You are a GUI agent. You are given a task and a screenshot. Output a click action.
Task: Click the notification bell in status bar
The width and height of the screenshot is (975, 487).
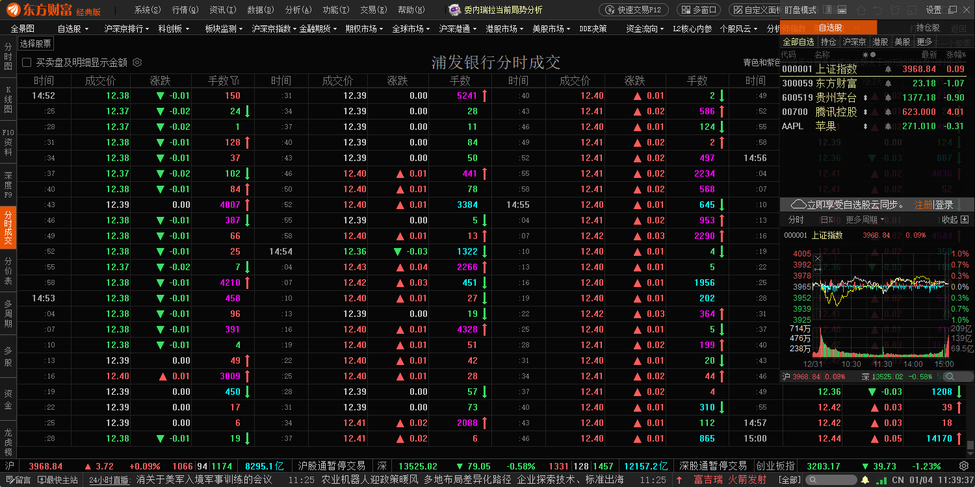tap(865, 480)
